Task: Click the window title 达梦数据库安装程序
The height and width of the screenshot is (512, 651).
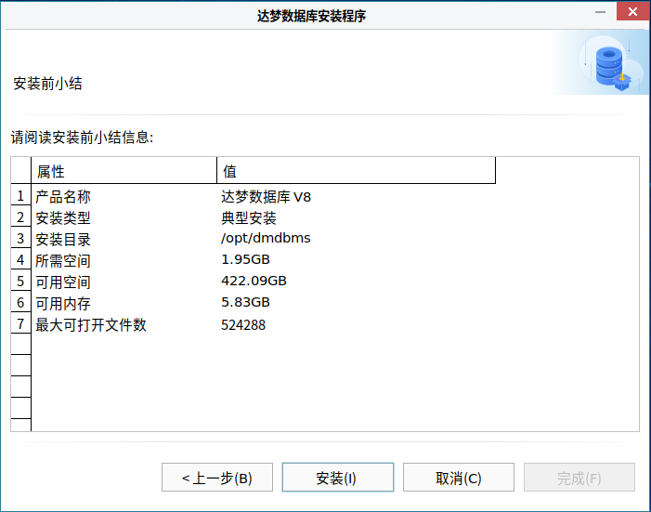Action: pos(311,16)
